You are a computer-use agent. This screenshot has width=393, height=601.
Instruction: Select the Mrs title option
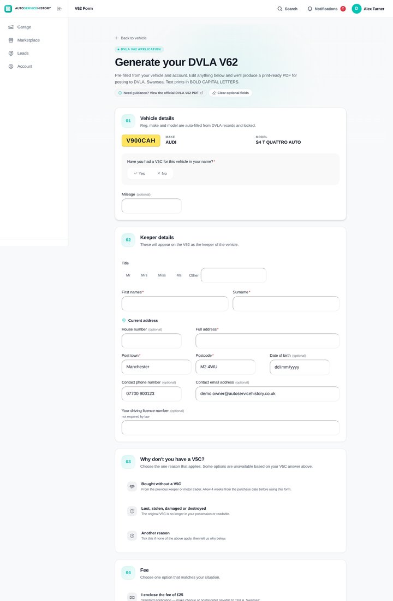pos(144,275)
